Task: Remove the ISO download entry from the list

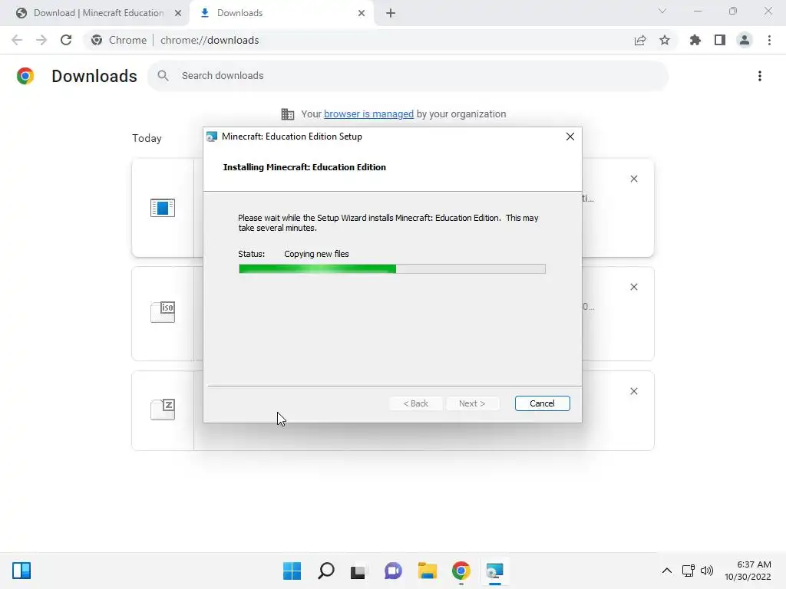Action: point(633,287)
